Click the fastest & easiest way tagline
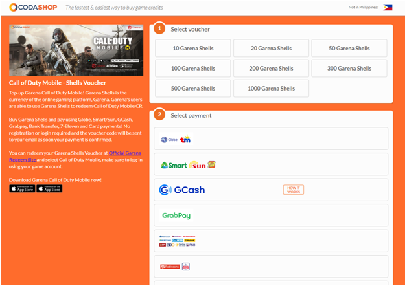 (114, 8)
